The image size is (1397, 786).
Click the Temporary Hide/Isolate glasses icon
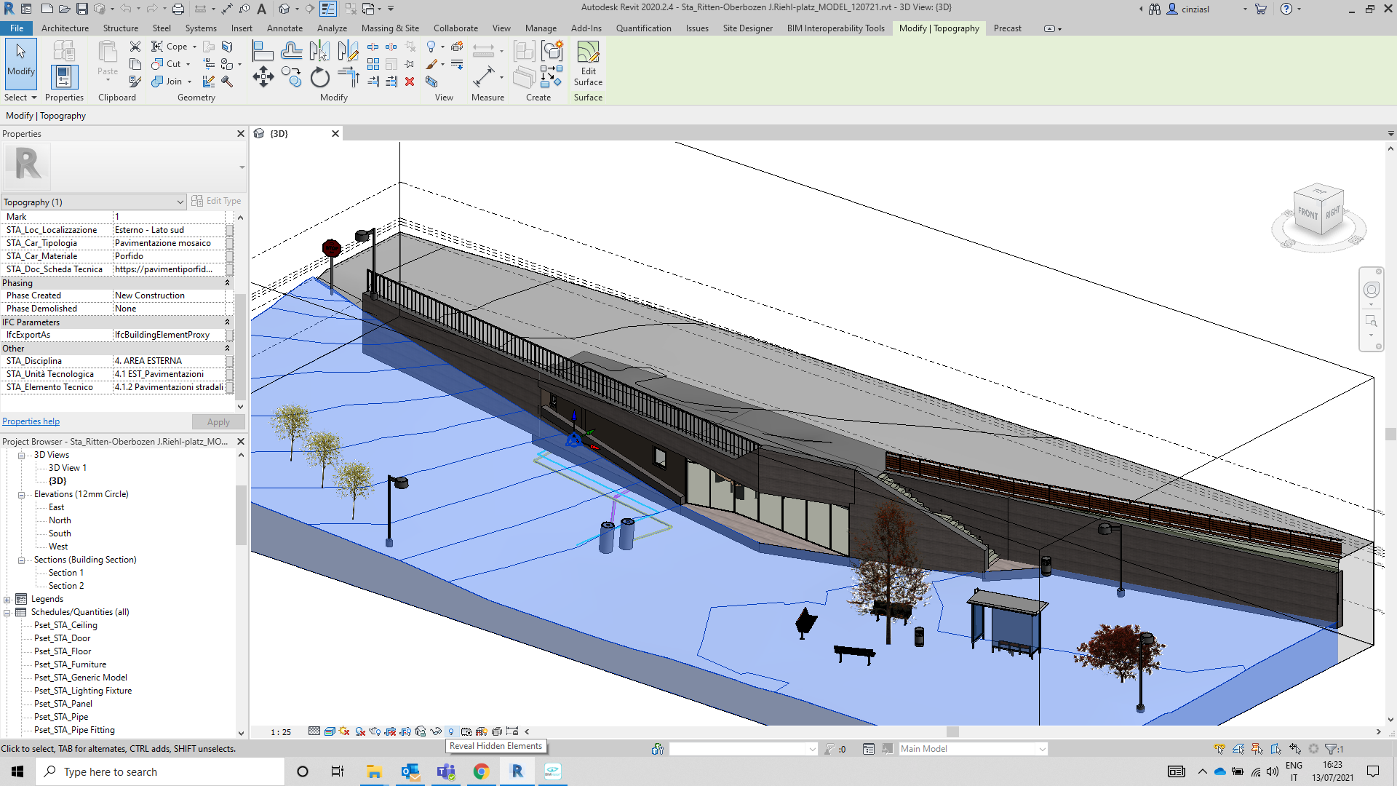436,731
